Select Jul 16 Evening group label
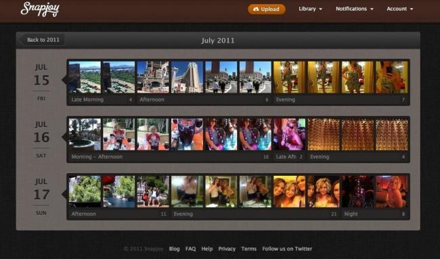This screenshot has width=440, height=259. pos(320,157)
